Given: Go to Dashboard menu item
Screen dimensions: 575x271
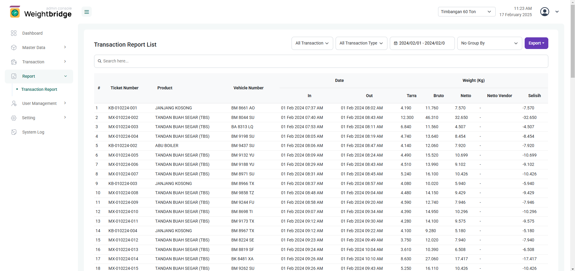Looking at the screenshot, I should pos(32,33).
